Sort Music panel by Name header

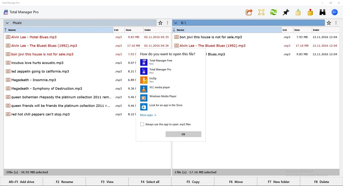58,30
